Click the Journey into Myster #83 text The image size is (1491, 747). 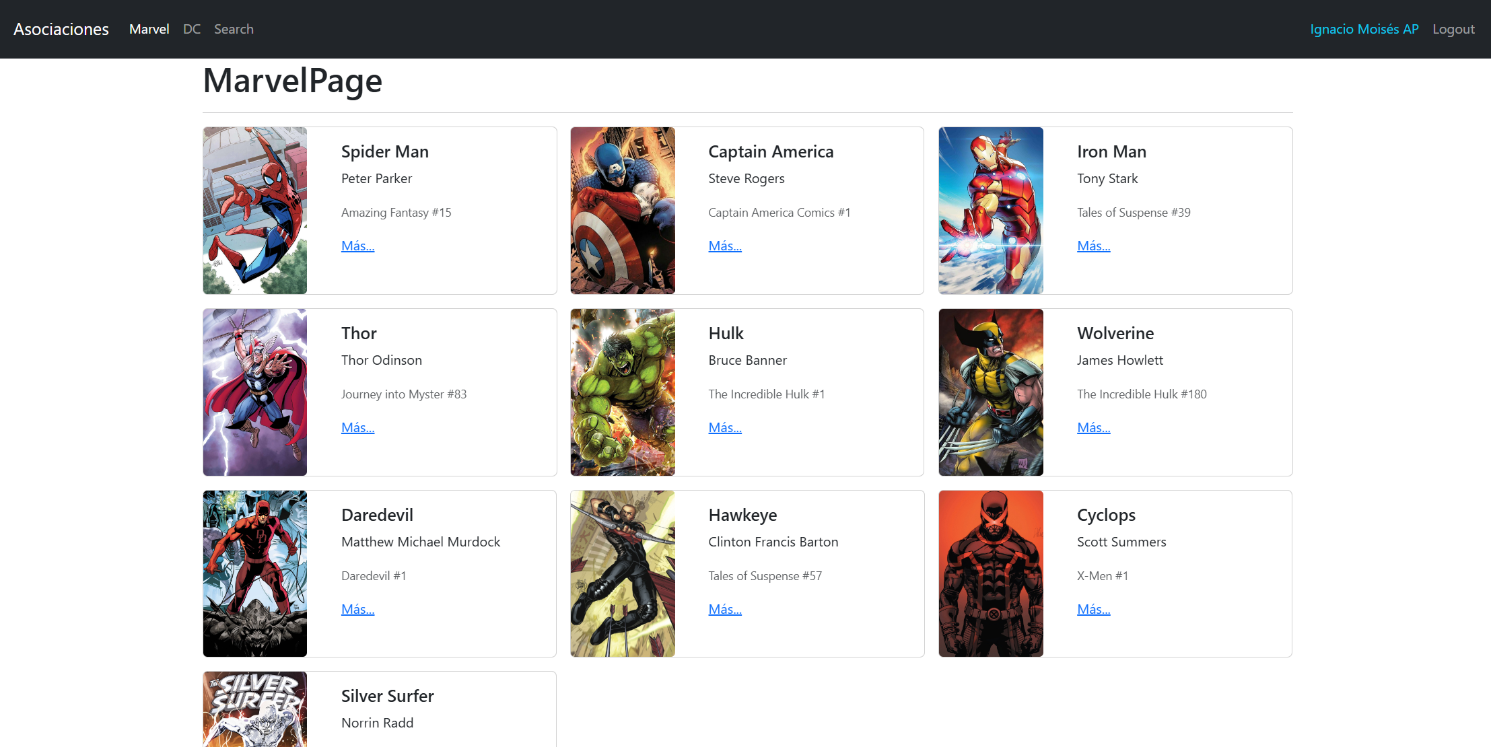(x=404, y=394)
